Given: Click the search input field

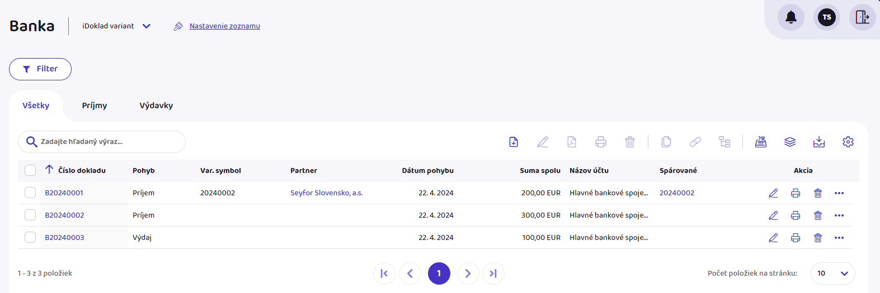Looking at the screenshot, I should point(106,142).
